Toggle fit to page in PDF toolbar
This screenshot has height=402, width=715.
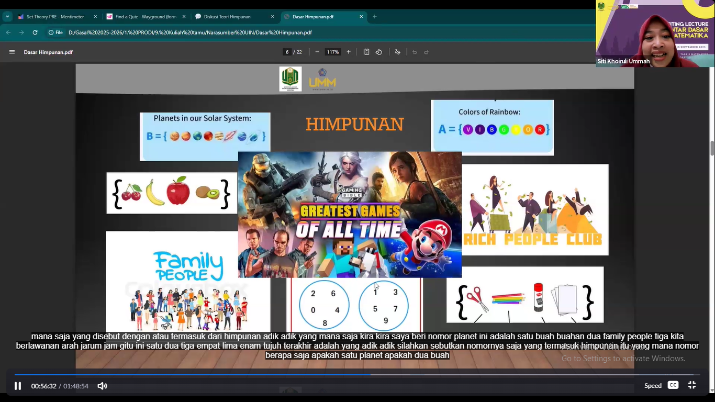[366, 52]
